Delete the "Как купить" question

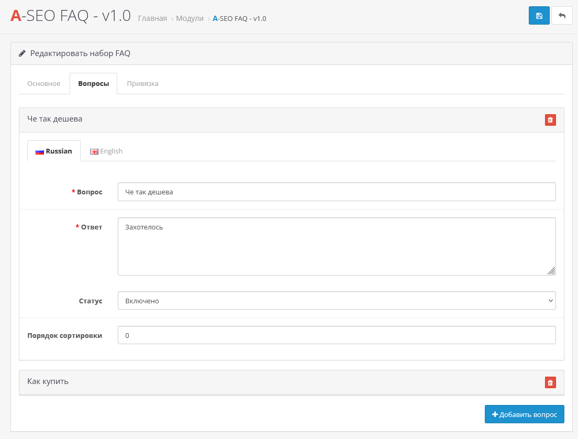(x=550, y=382)
